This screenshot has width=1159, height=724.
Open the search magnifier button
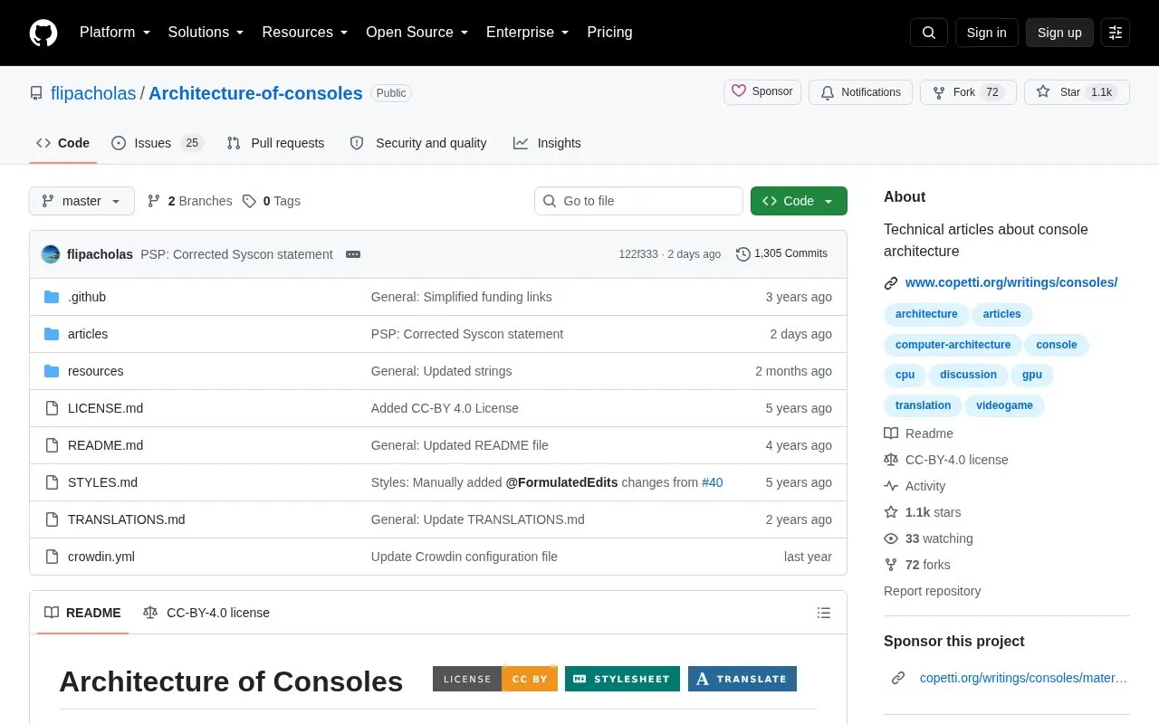point(929,33)
